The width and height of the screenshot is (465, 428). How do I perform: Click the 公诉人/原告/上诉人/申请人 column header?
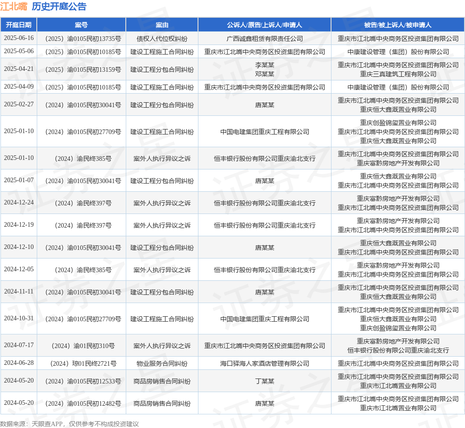265,25
